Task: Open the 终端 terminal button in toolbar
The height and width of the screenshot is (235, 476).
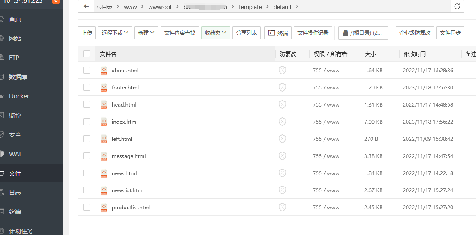Action: coord(278,33)
